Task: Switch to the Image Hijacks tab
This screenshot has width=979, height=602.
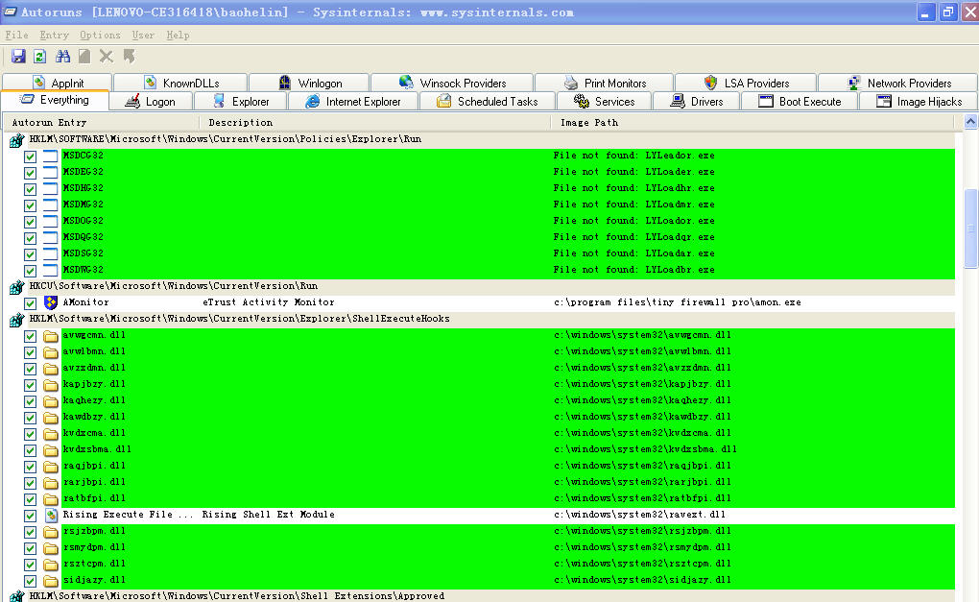Action: pos(919,101)
